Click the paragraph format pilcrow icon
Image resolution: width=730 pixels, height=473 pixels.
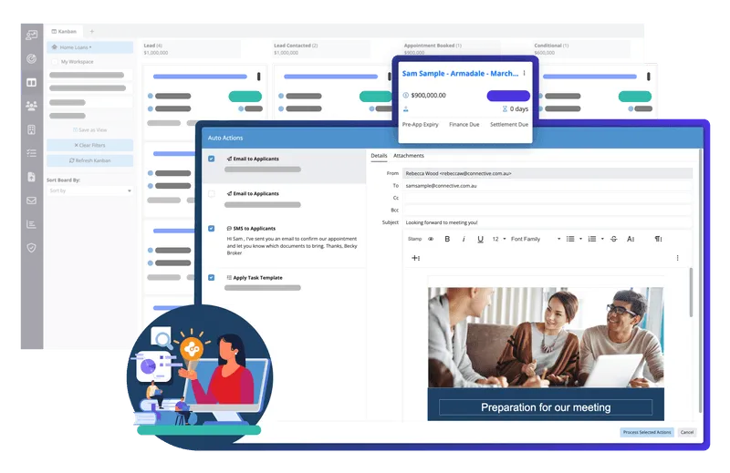658,239
